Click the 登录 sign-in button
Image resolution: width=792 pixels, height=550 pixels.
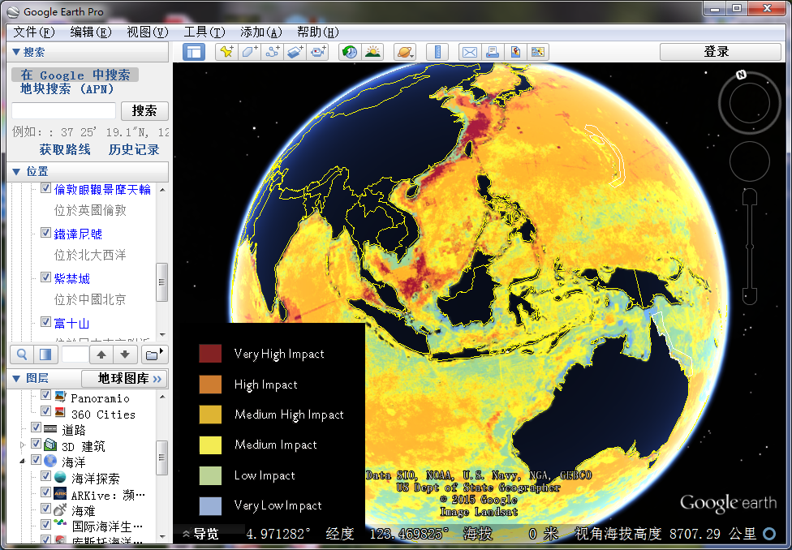(716, 52)
